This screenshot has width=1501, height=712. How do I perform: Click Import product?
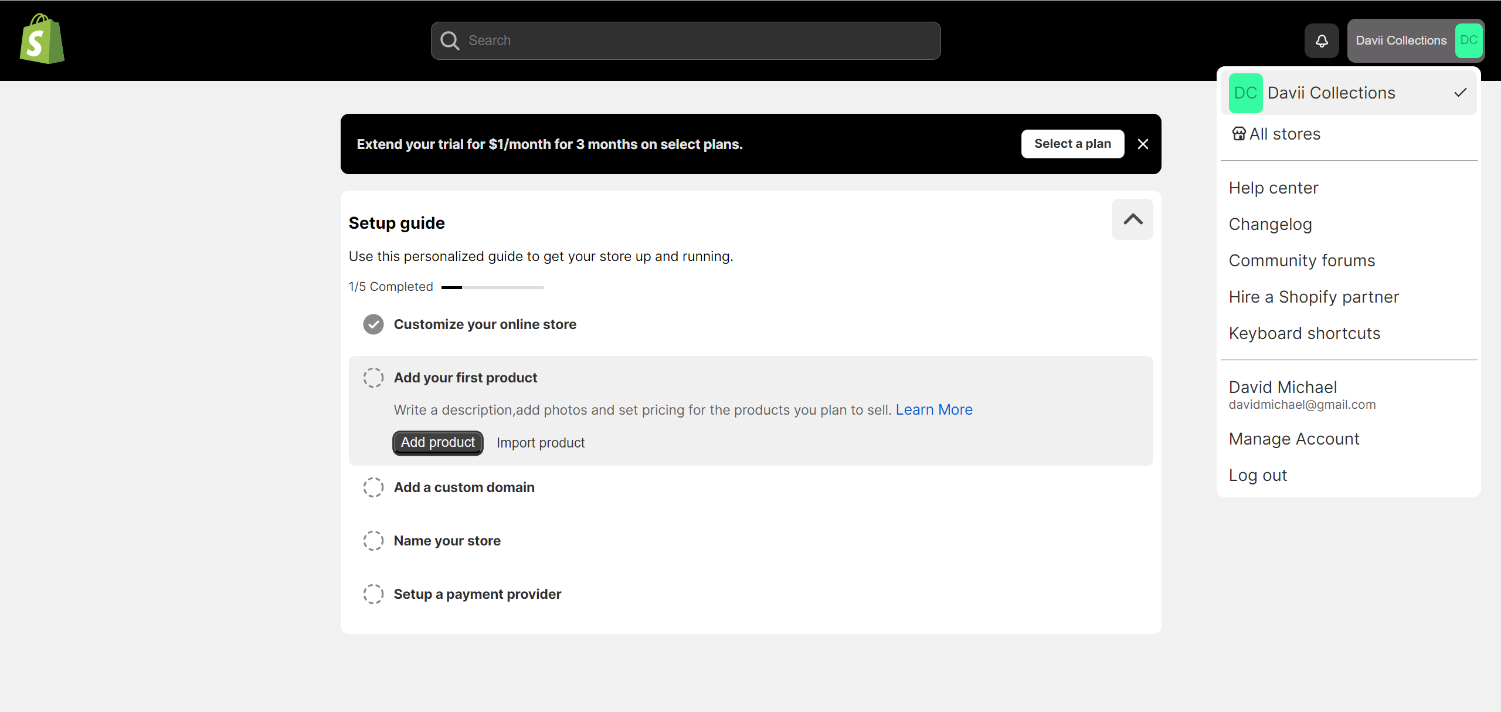(x=540, y=443)
